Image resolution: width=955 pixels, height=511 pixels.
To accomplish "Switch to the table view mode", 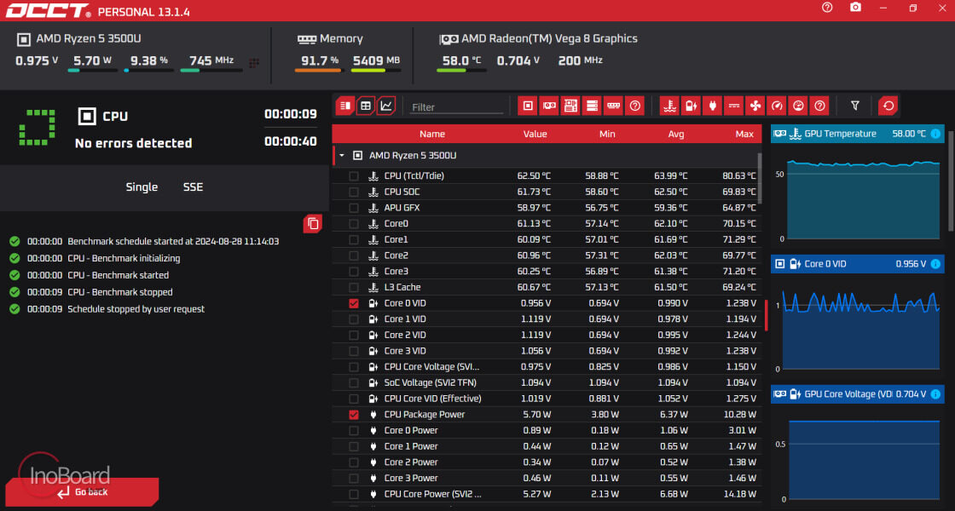I will coord(366,106).
